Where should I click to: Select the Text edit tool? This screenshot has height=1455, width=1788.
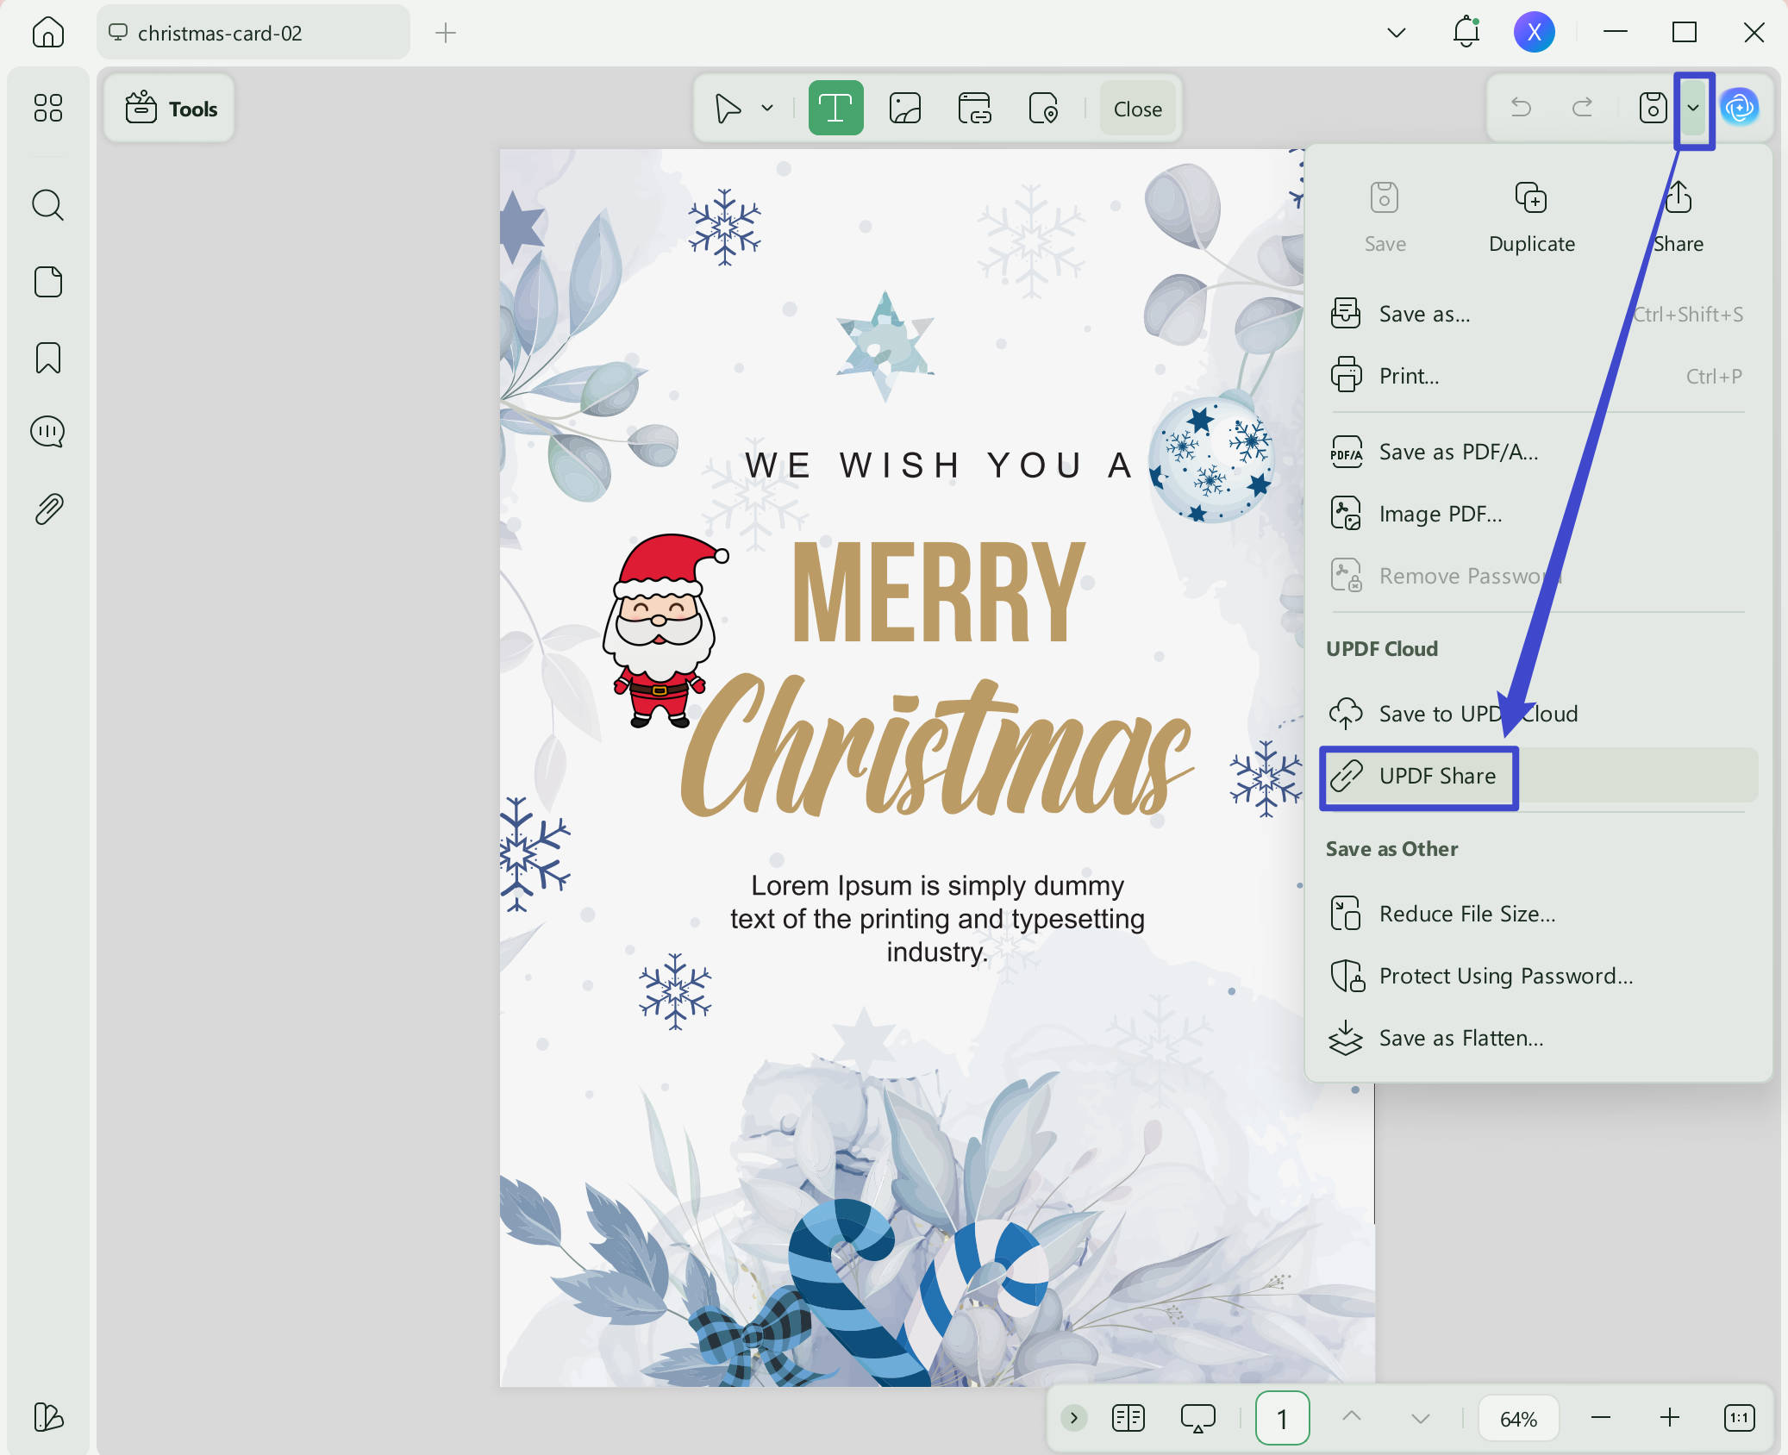coord(835,109)
